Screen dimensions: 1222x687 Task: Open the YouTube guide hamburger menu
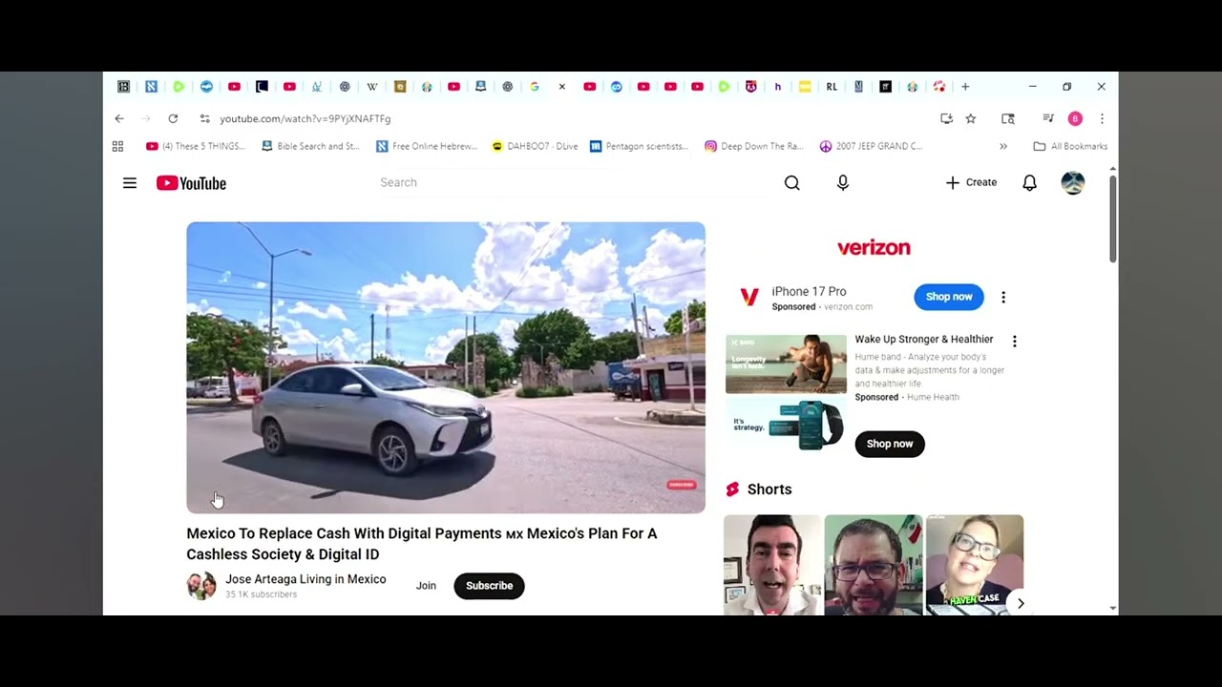(x=130, y=183)
